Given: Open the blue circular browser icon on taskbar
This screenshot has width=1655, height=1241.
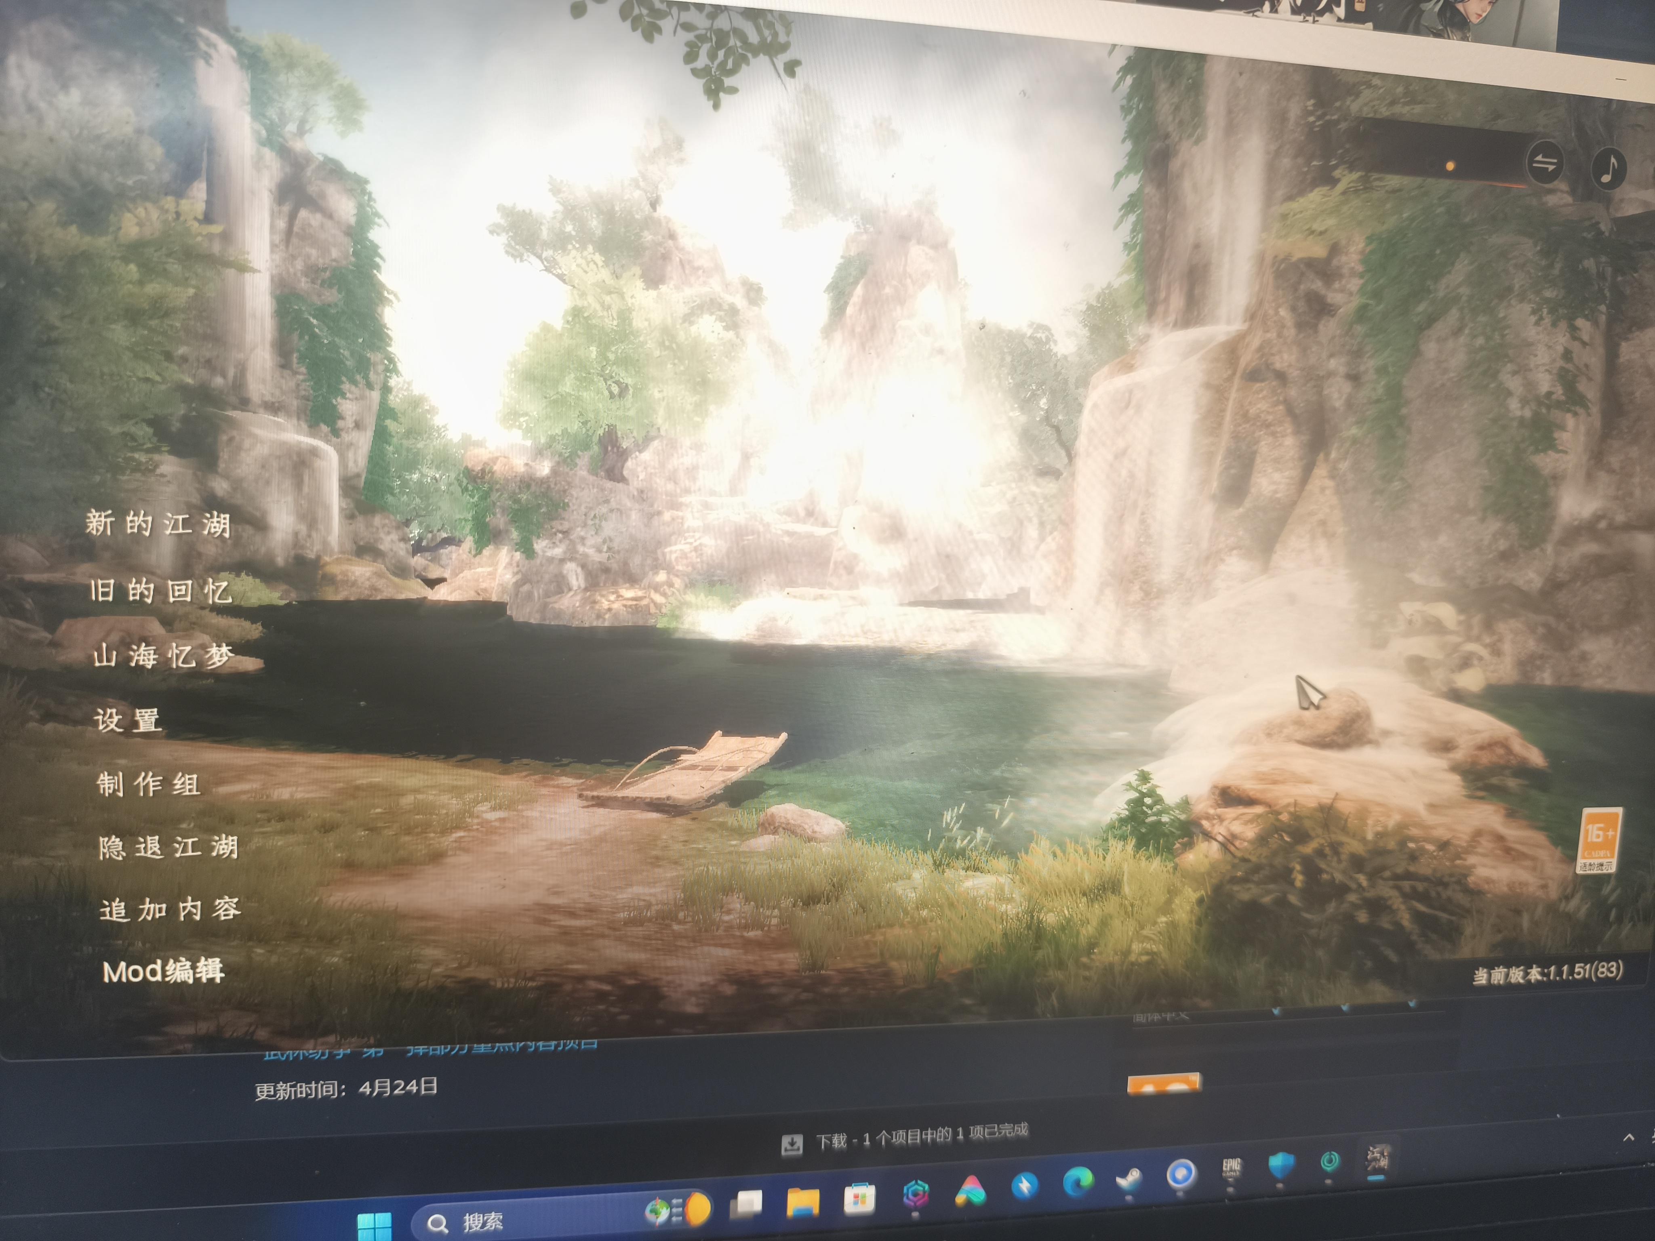Looking at the screenshot, I should click(1181, 1175).
